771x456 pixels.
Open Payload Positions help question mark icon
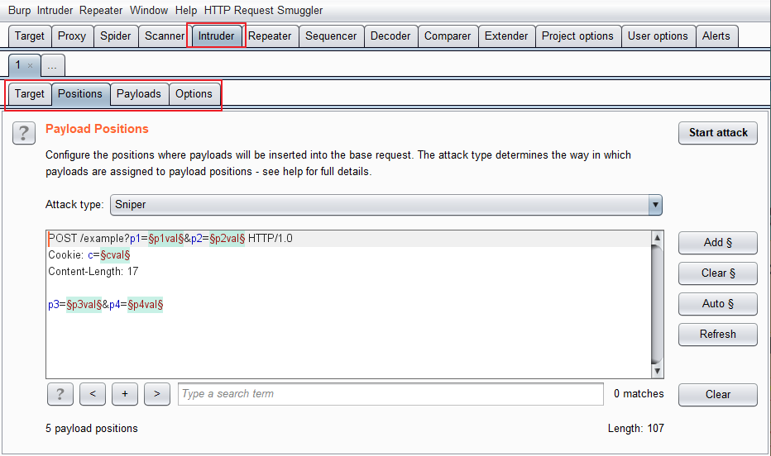[x=24, y=133]
